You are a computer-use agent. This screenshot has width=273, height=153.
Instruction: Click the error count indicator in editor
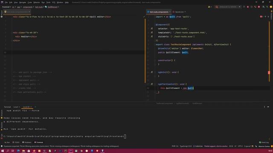pos(261,17)
